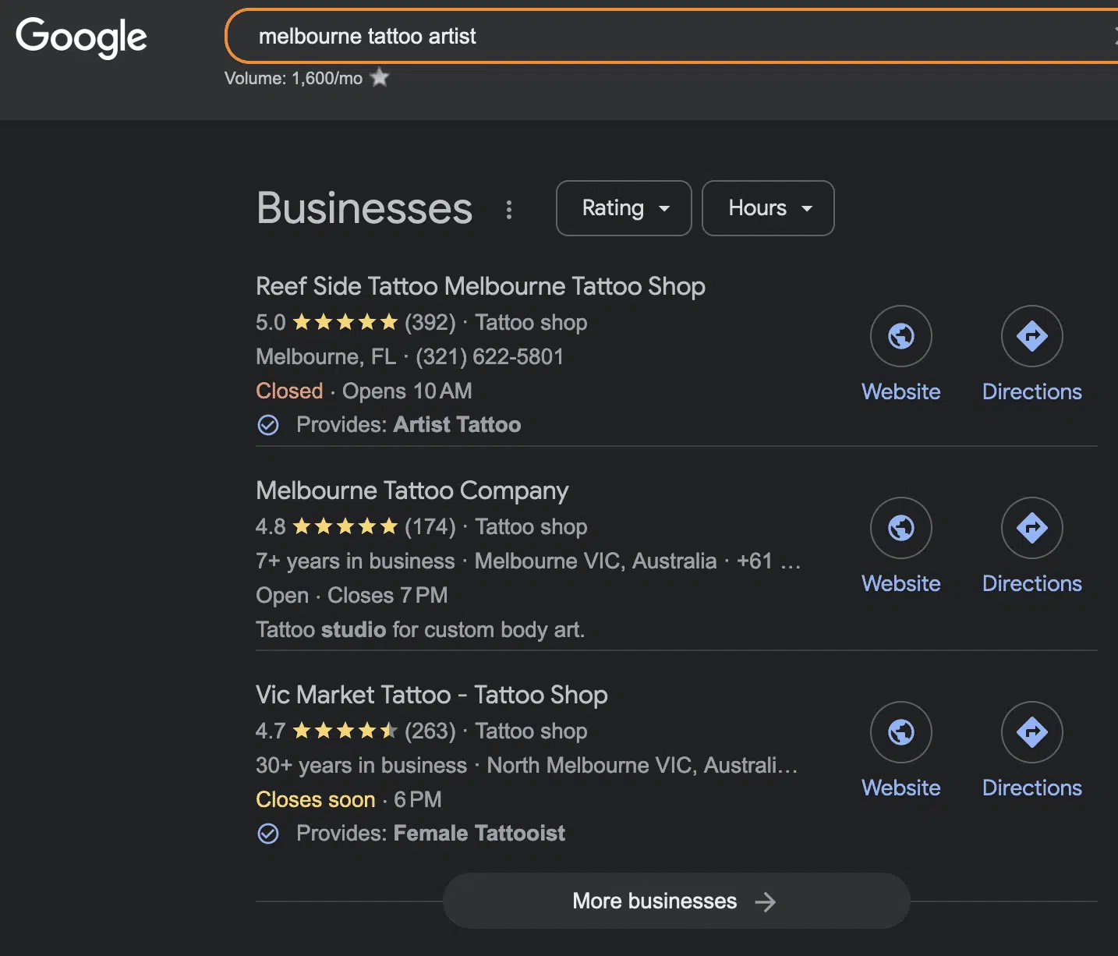The image size is (1118, 956).
Task: Open the Vic Market Tattoo website globe icon
Action: click(x=901, y=732)
